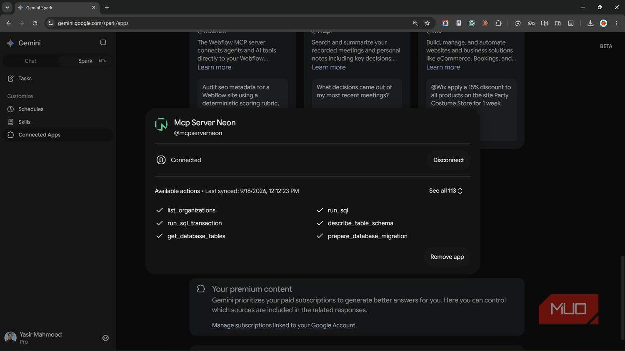Click the screenshot capture toolbar icon

(518, 23)
